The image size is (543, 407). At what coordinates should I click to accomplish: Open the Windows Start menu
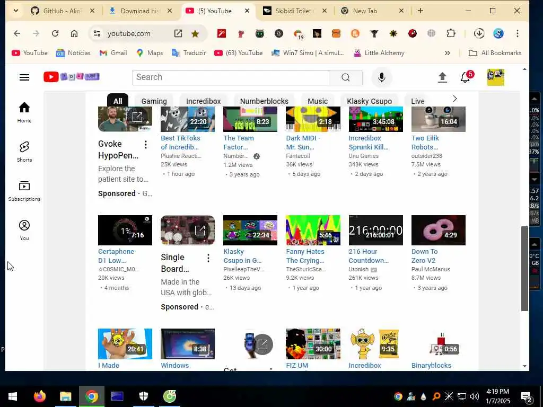click(13, 396)
